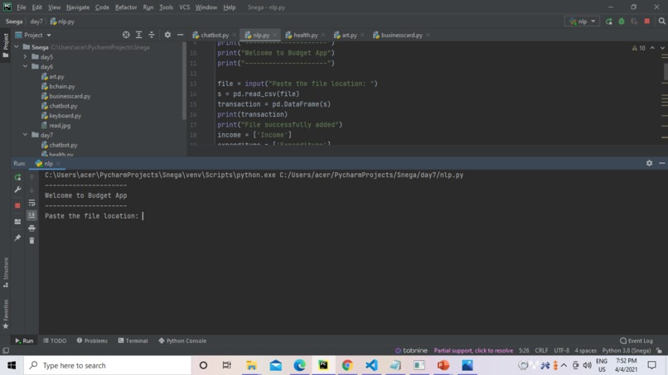
Task: Click the Locate/Select Opened File icon
Action: [x=126, y=35]
